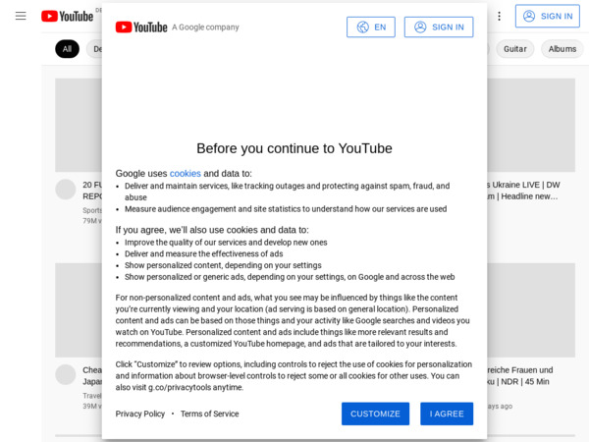This screenshot has height=442, width=589.
Task: Click the channel avatar beside the 20 FU video
Action: pos(66,189)
